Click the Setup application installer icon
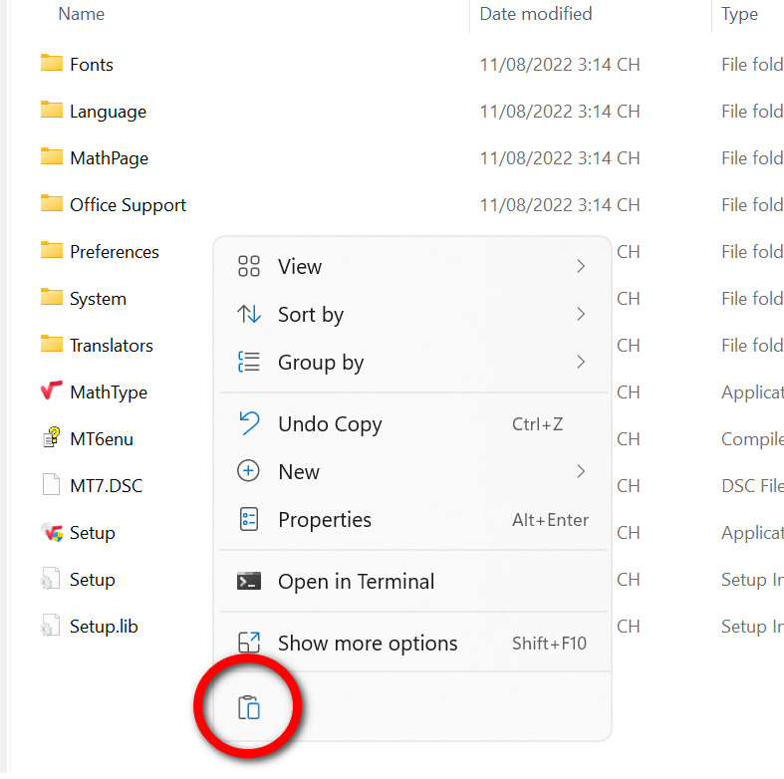 [52, 532]
